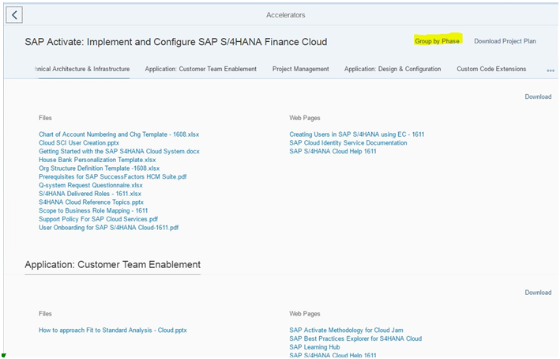The width and height of the screenshot is (560, 359).
Task: Open Creating Users in SAP S/4HANA link
Action: click(356, 134)
